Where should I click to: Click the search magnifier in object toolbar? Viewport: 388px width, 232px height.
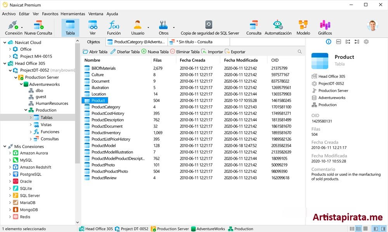point(300,52)
